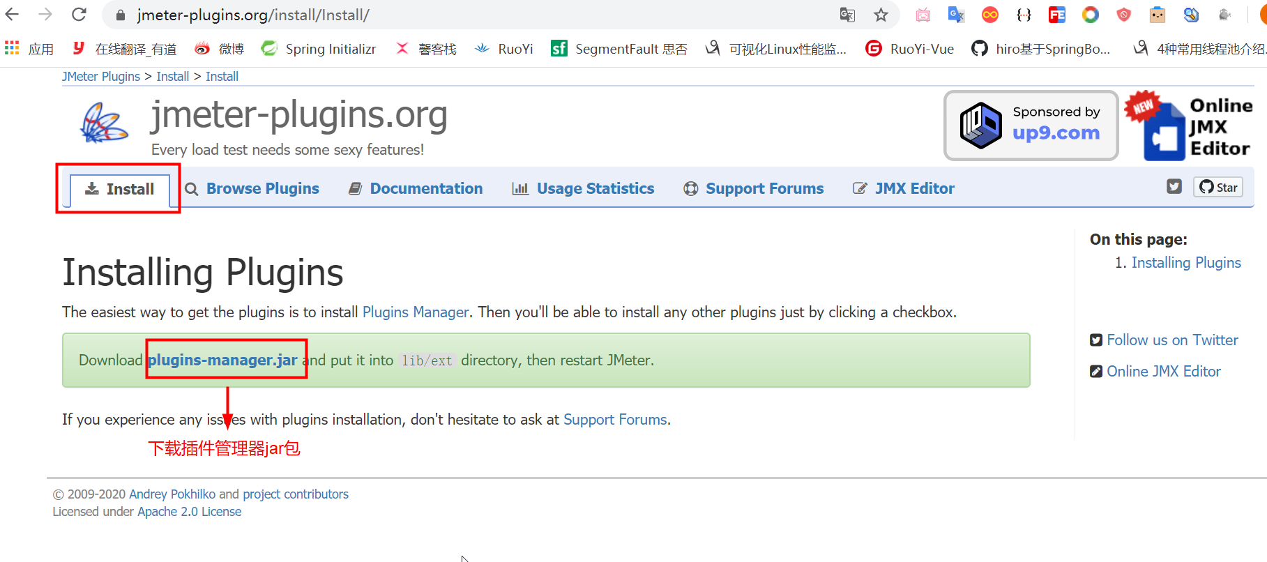The image size is (1267, 562).
Task: Click the first Install breadcrumb link
Action: coord(172,77)
